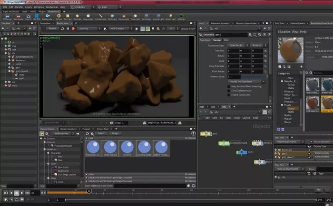Click the IPR Render shelf tool
The image size is (333, 206).
(8, 17)
